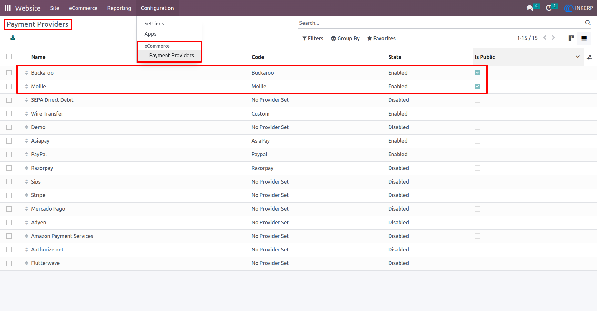Open the conversations chat icon
This screenshot has width=597, height=311.
point(530,8)
